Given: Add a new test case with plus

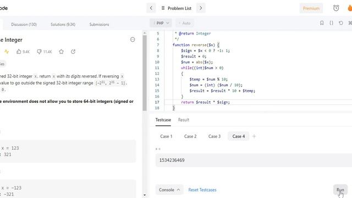Looking at the screenshot, I should (254, 136).
